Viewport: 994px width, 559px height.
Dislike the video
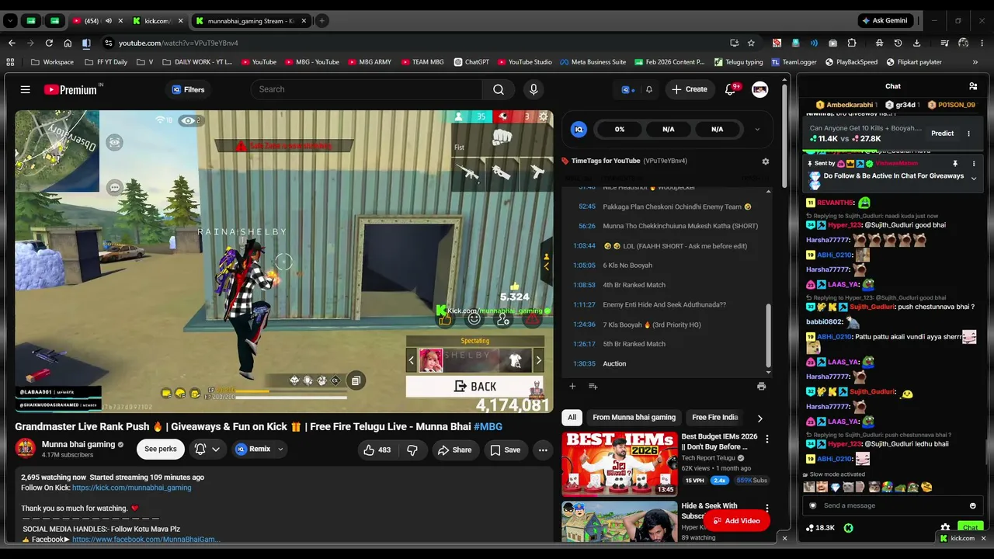(x=412, y=450)
